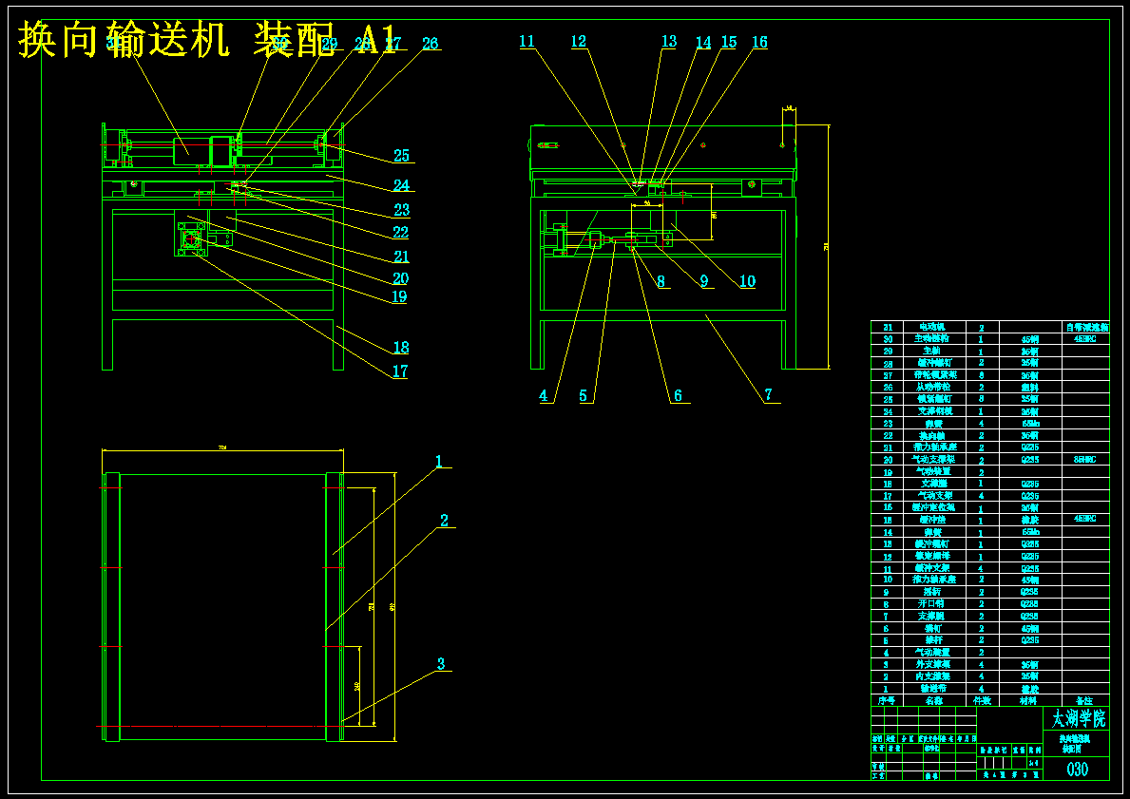
Task: Select the 气动支架 cell in parts list row 17
Action: coord(936,496)
